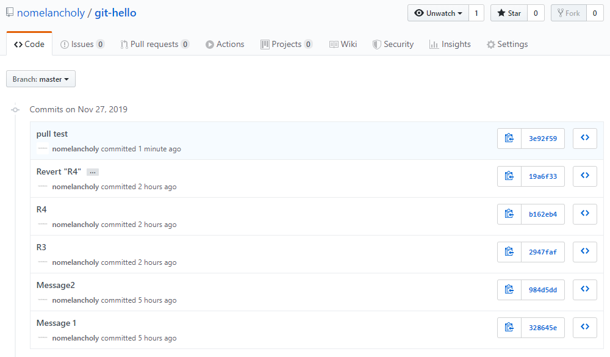Click "committed 1 minute ago" timestamp
The height and width of the screenshot is (357, 610).
click(x=142, y=149)
